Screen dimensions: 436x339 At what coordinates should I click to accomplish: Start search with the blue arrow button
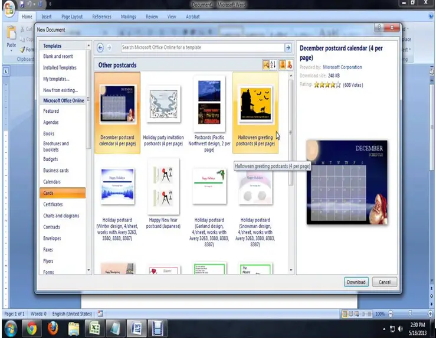coord(288,48)
